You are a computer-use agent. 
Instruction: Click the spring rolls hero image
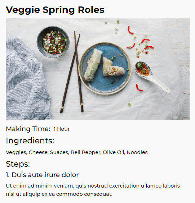98,69
